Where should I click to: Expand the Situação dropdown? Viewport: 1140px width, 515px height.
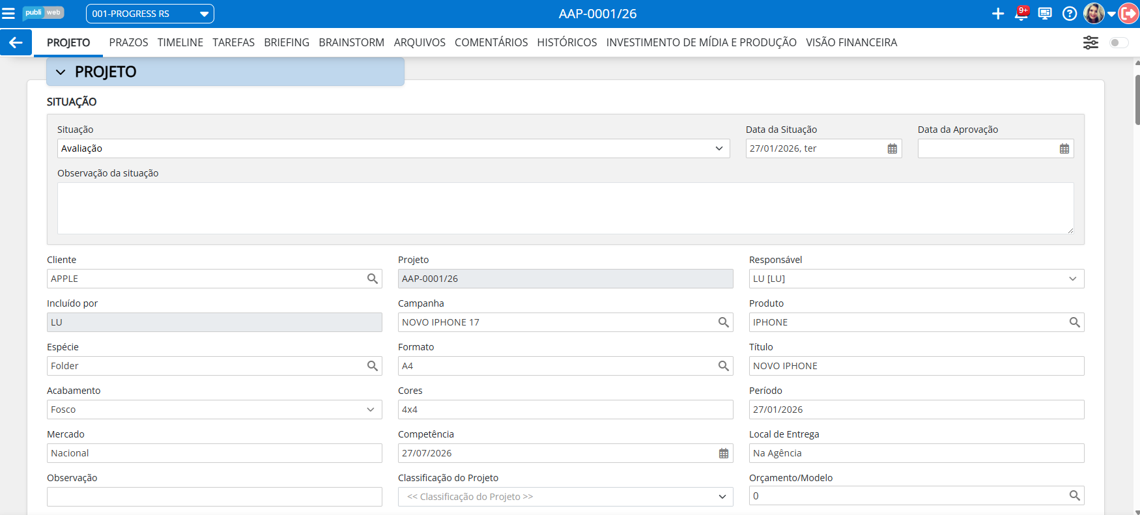tap(393, 148)
